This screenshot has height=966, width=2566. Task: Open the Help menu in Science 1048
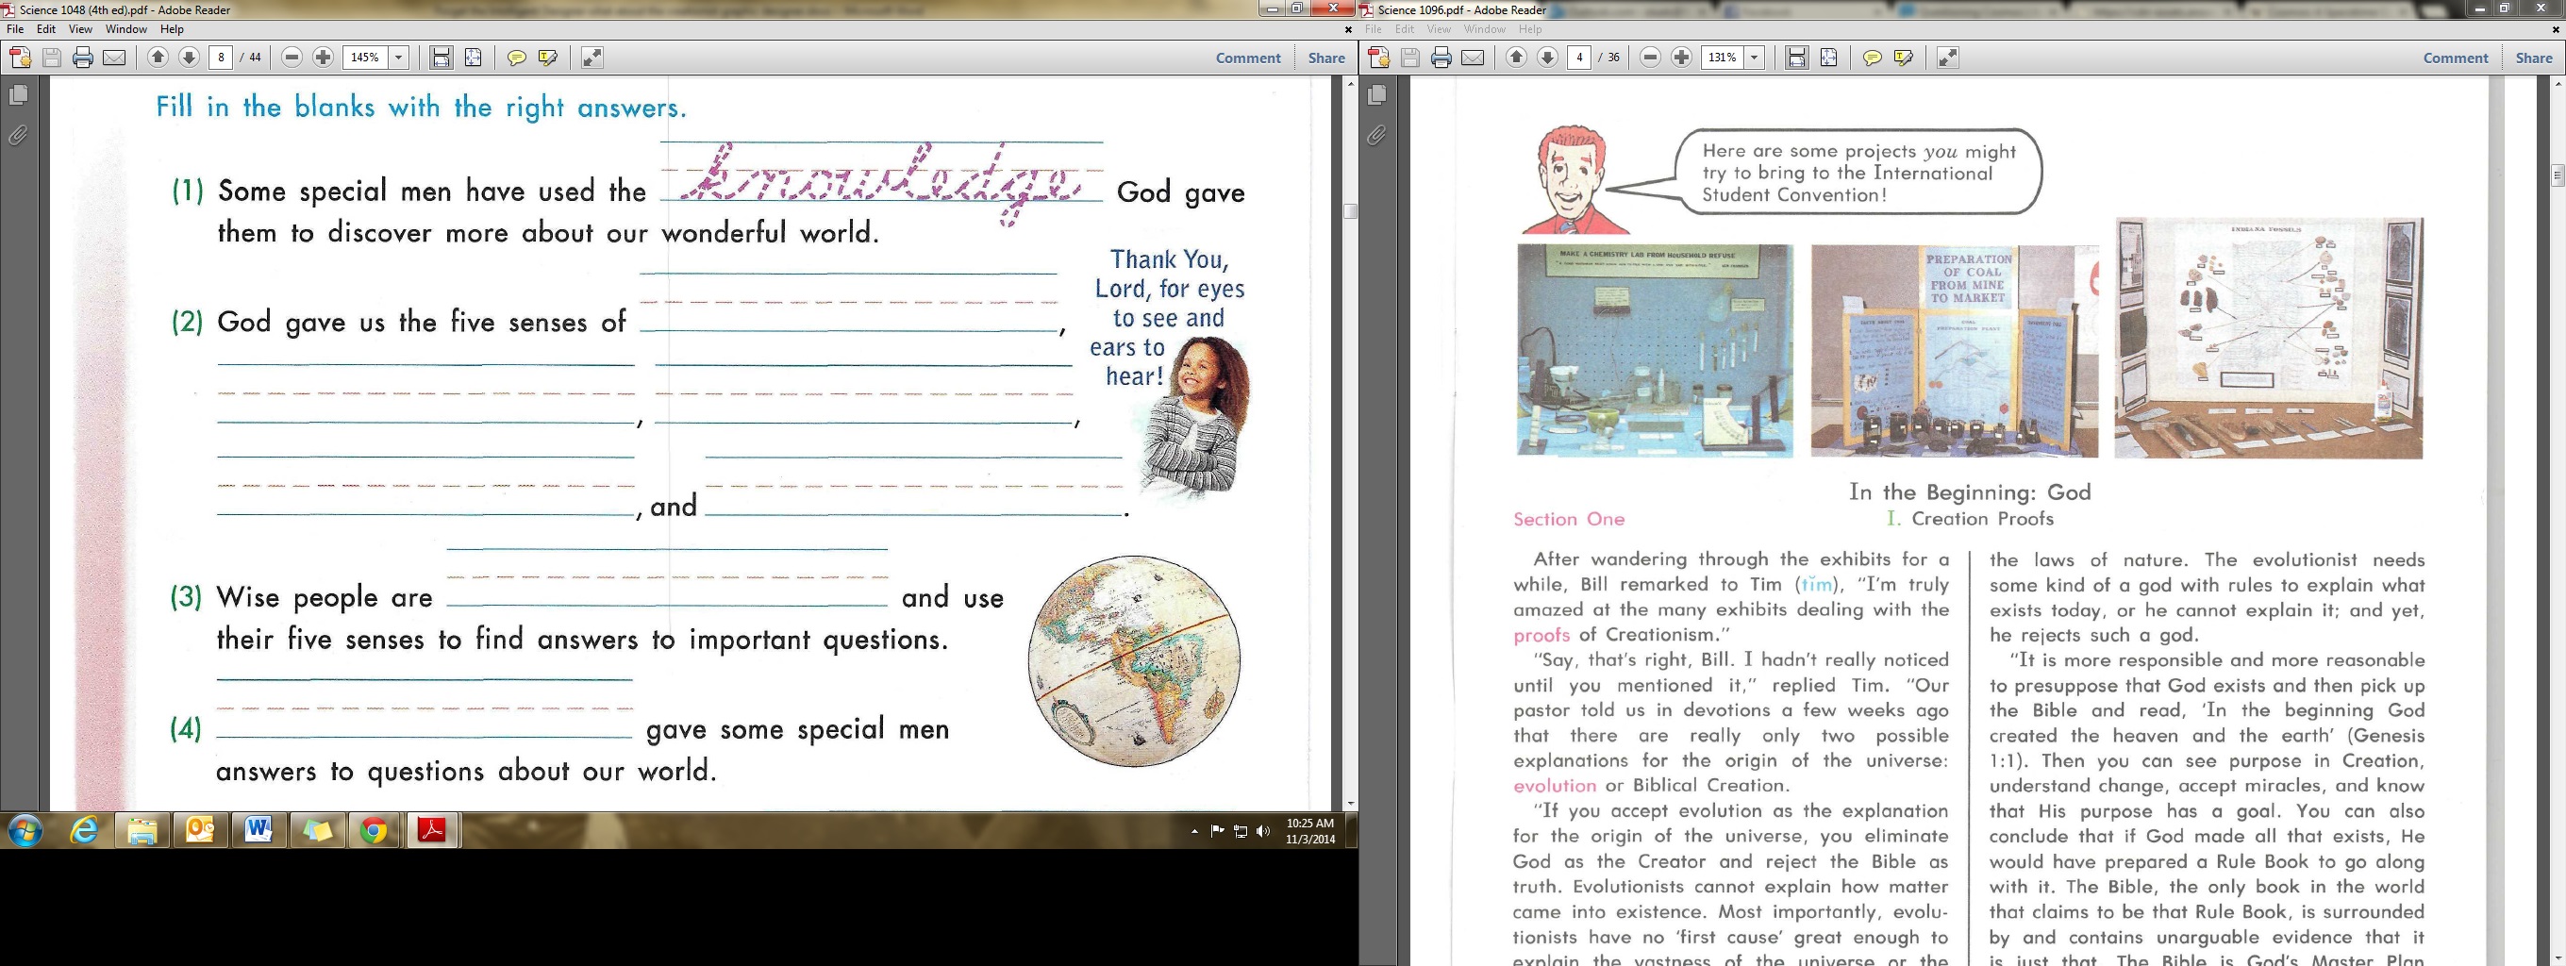tap(172, 29)
